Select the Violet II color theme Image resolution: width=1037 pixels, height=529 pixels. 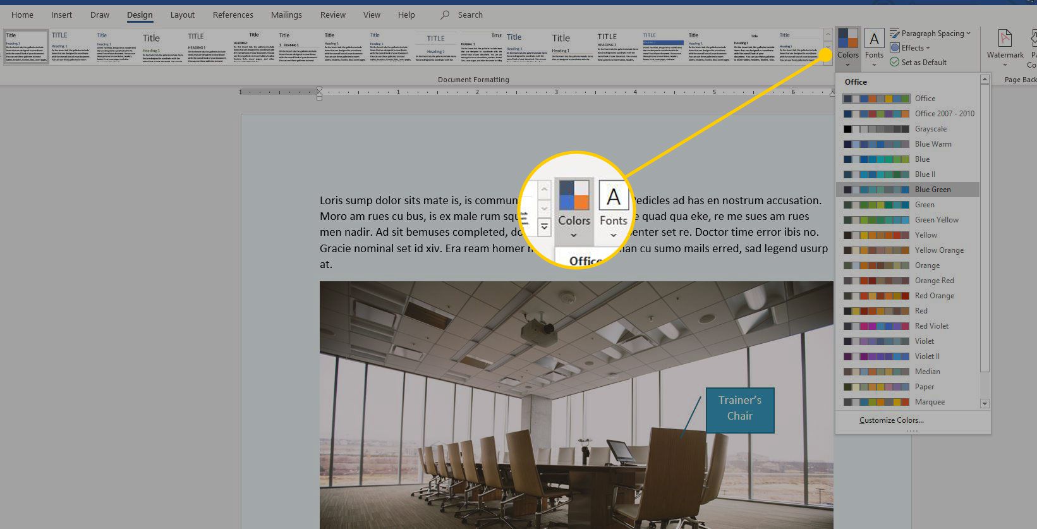907,356
